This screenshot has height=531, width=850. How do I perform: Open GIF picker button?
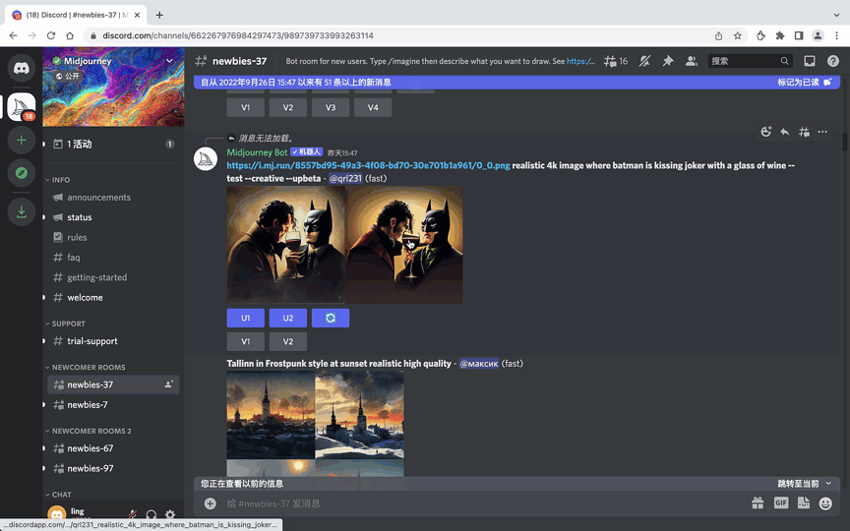tap(781, 503)
